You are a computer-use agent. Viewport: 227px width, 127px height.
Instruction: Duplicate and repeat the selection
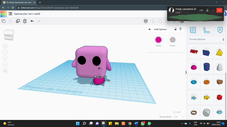[18, 21]
